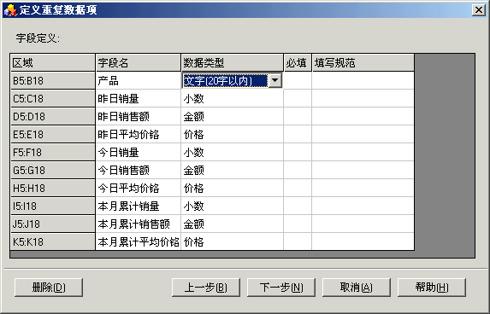Click the 今日销售额 field name cell
Screen dimensions: 490x314
click(x=139, y=171)
